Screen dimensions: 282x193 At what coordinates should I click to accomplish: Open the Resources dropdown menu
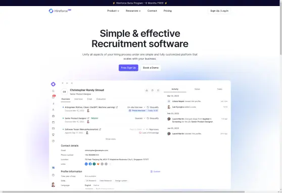(133, 11)
